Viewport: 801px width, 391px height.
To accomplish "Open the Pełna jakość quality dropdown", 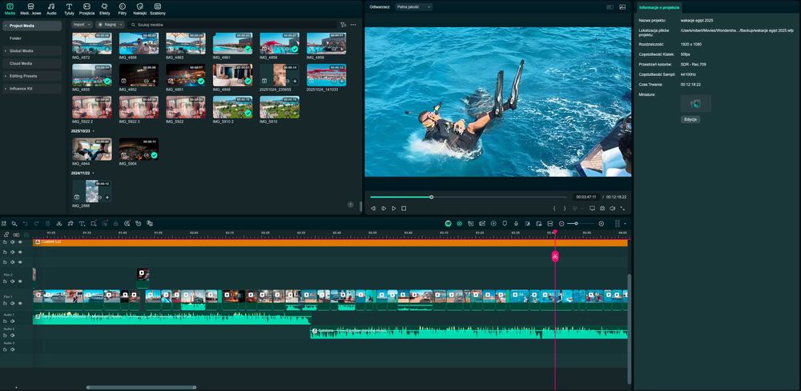I will tap(414, 7).
